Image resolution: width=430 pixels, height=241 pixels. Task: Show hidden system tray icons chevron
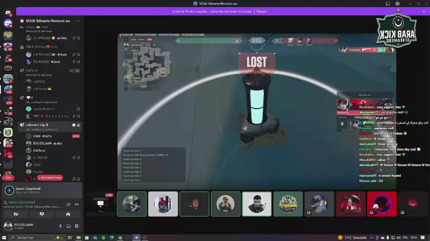tap(372, 238)
